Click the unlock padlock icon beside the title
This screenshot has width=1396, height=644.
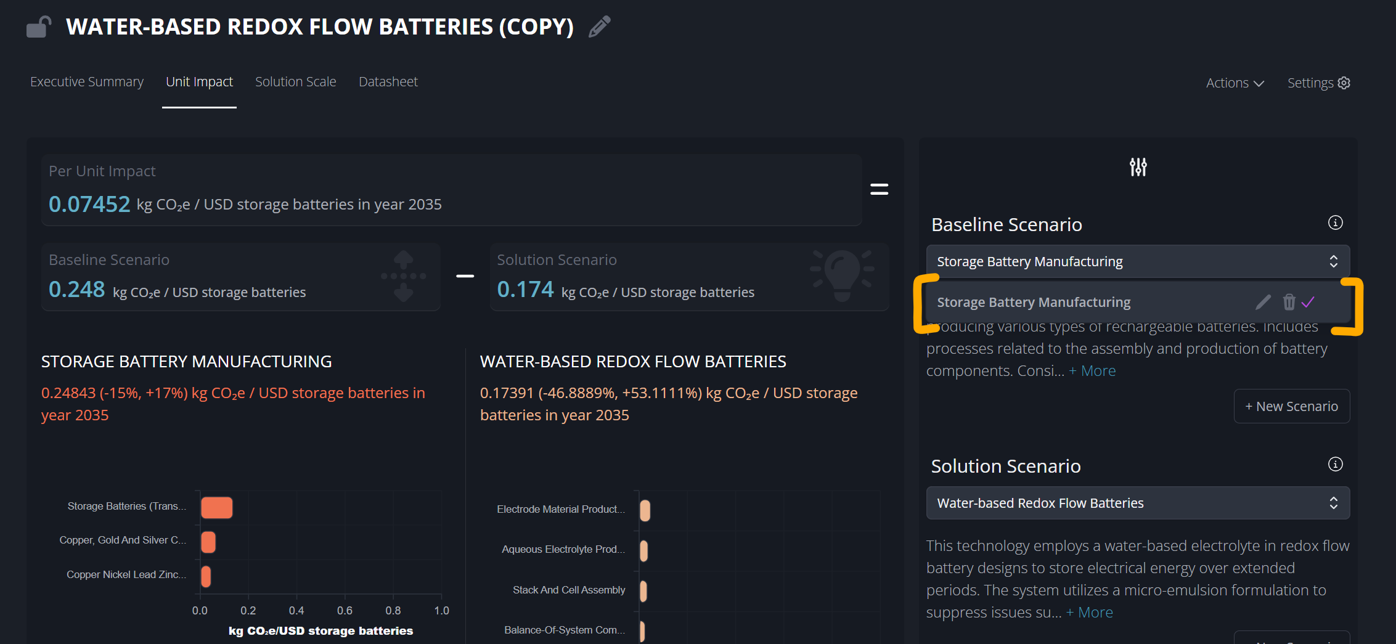(38, 26)
